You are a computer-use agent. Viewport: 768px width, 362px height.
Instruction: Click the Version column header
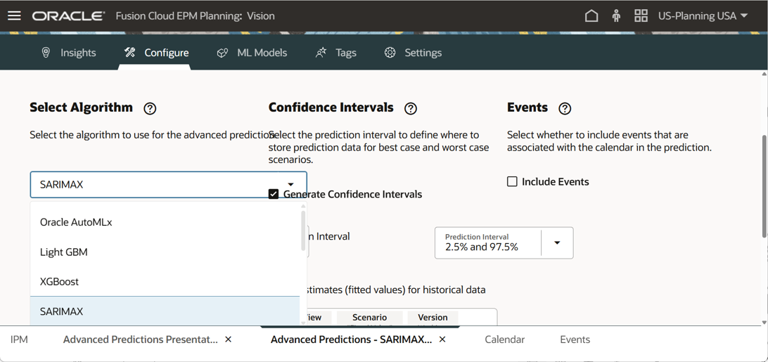(x=433, y=318)
